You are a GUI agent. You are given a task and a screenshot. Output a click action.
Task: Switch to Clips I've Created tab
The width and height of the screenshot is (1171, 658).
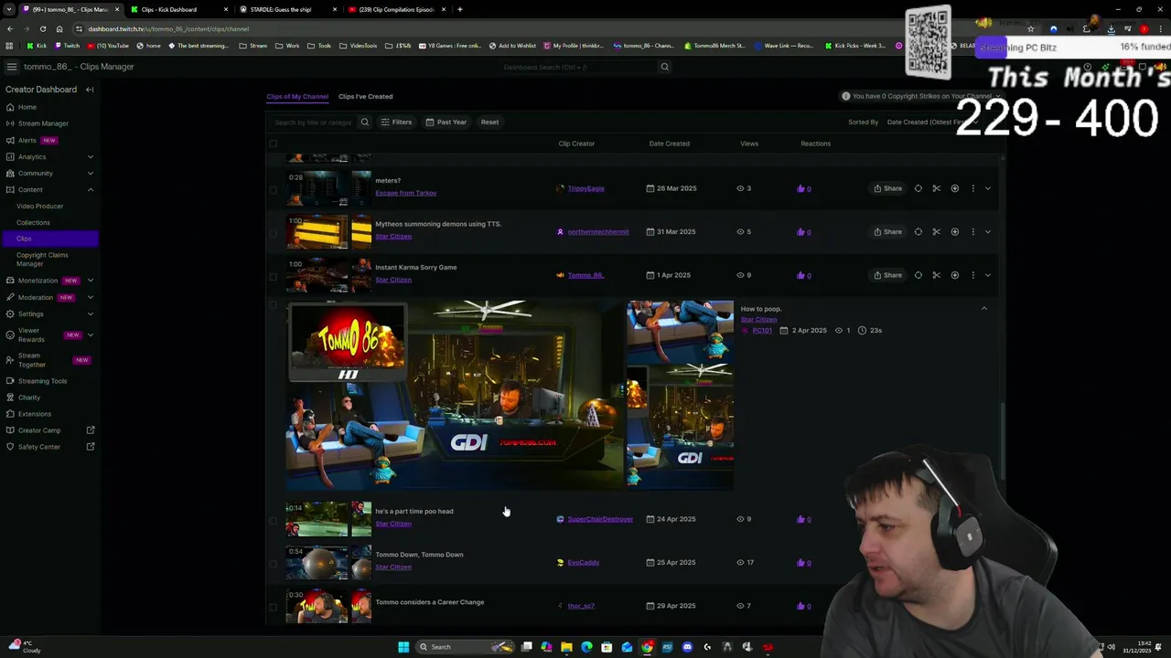click(x=365, y=96)
